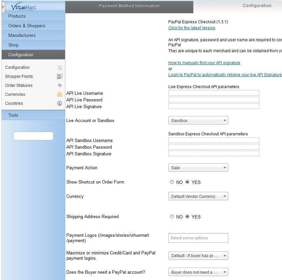The width and height of the screenshot is (282, 280).
Task: Click 'Live Express Checkout API parameters' heading
Action: point(204,87)
